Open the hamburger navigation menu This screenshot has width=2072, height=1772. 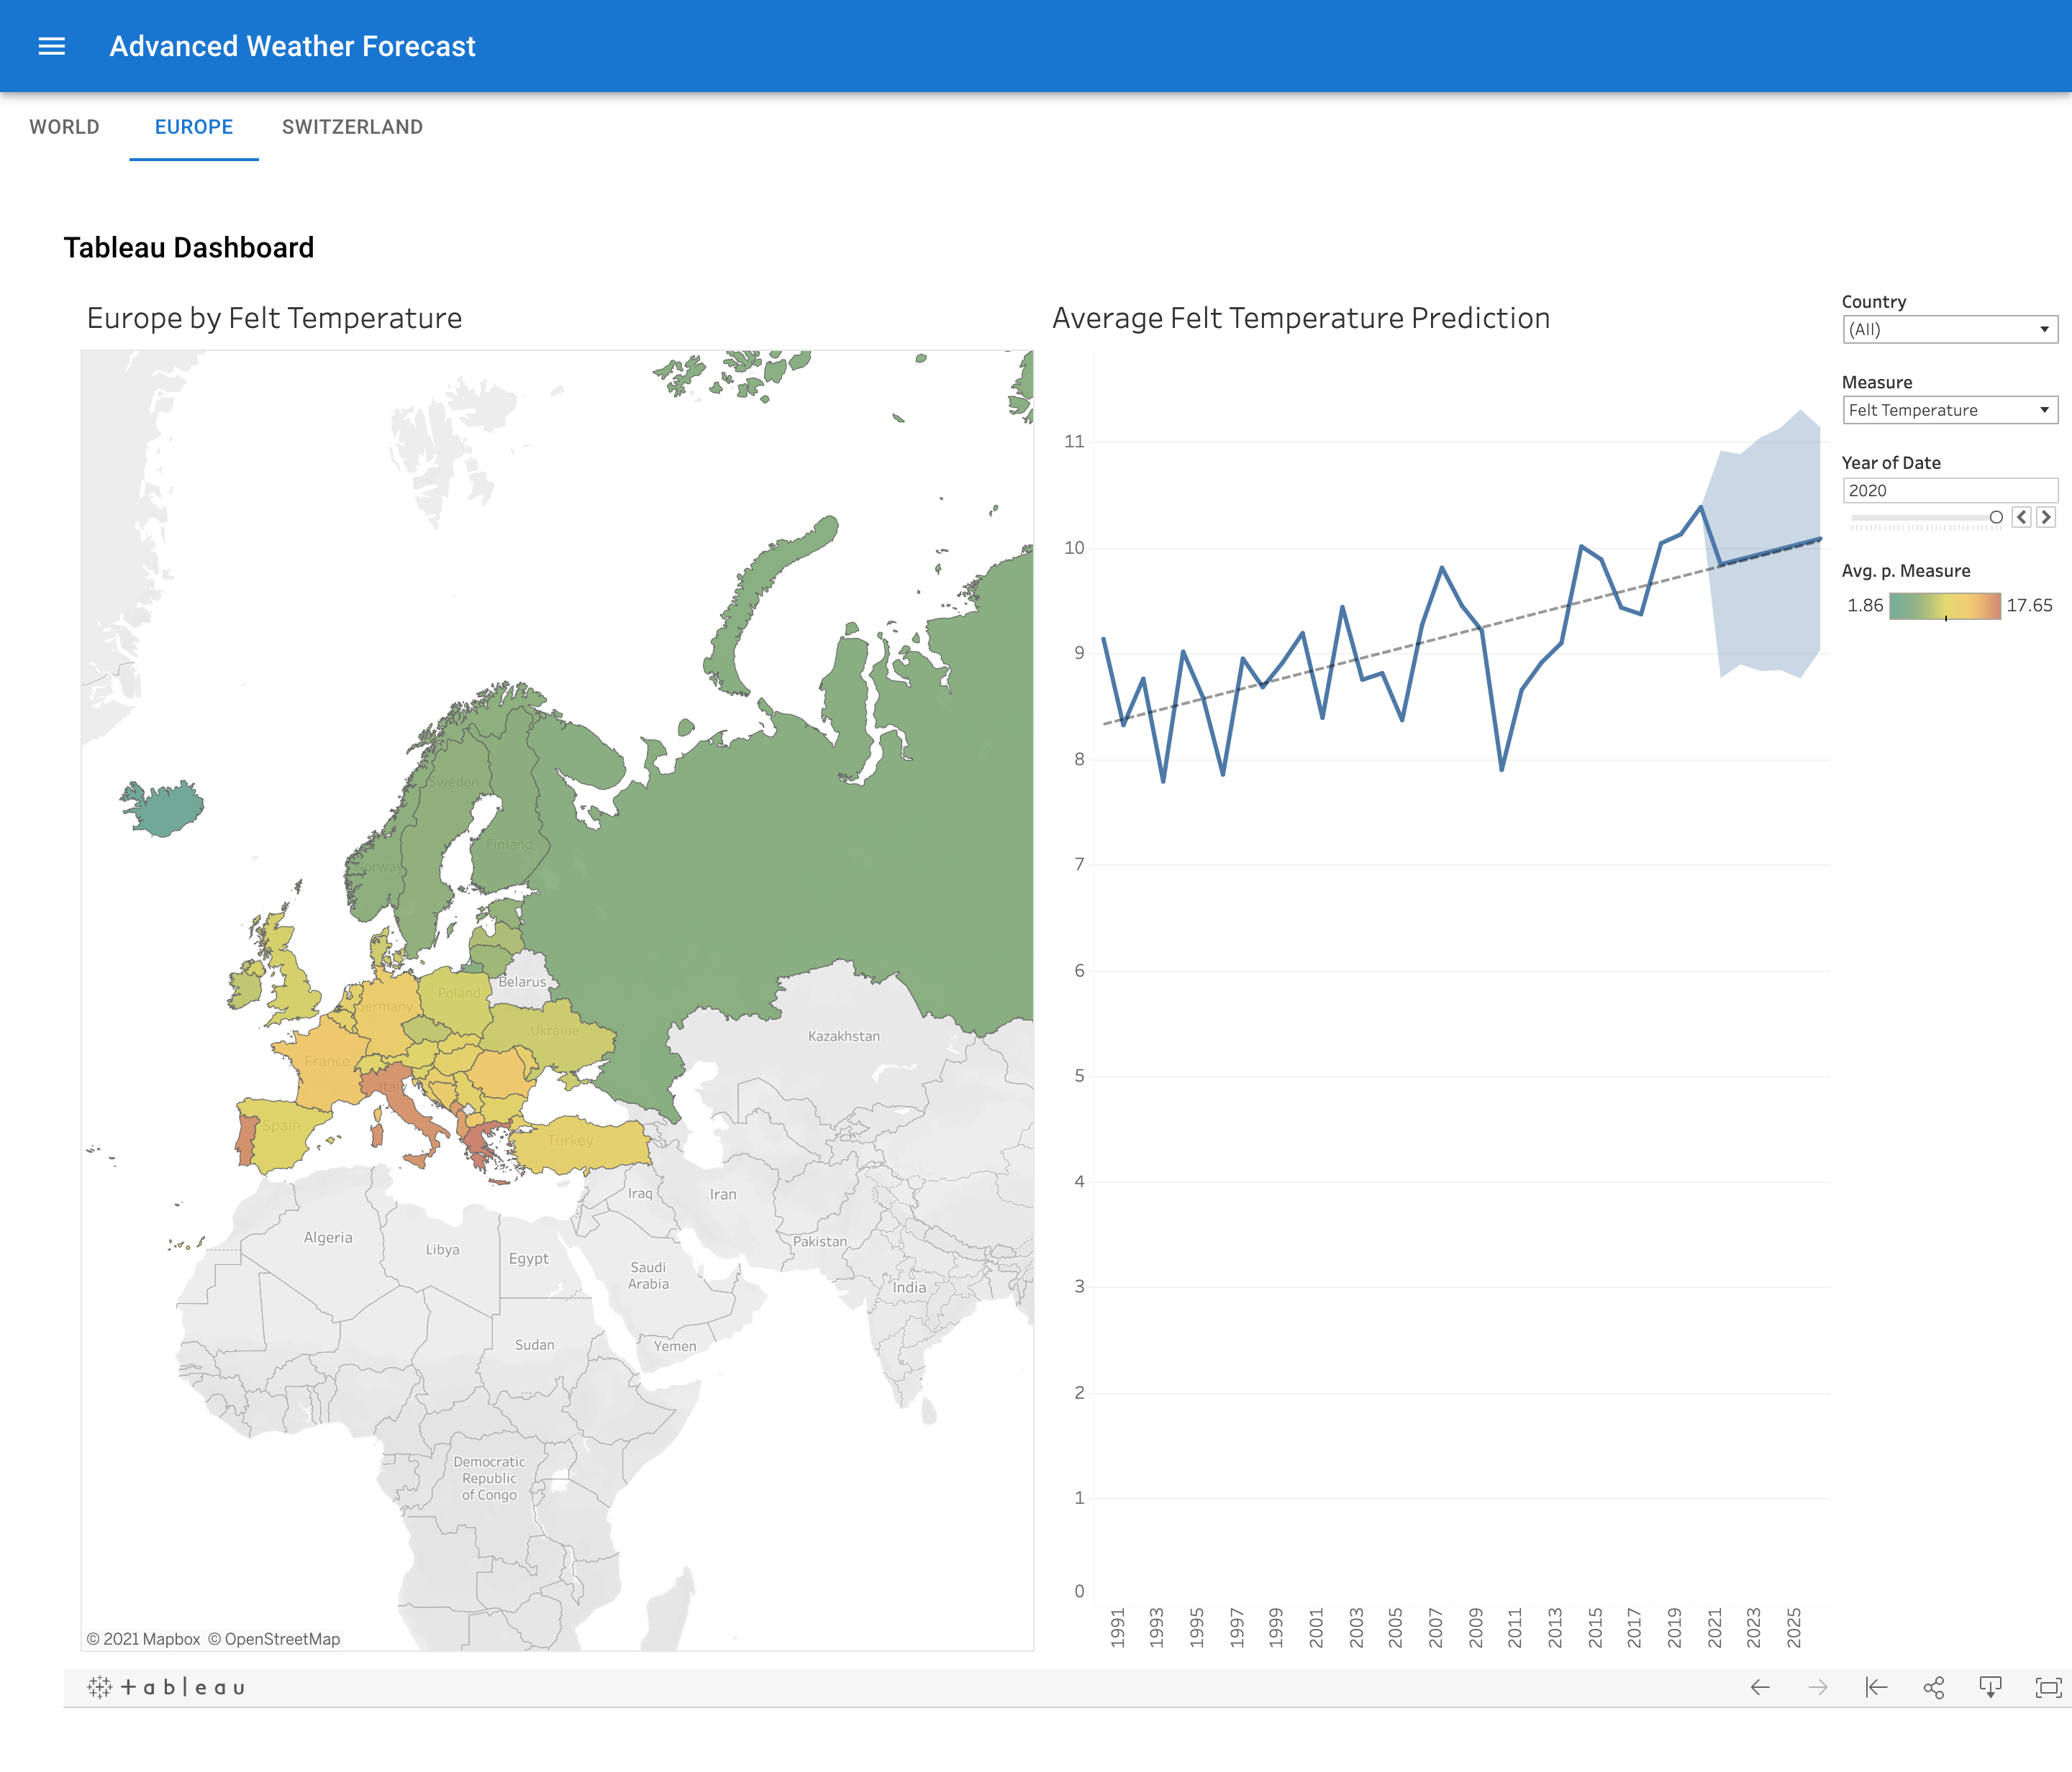pos(51,46)
